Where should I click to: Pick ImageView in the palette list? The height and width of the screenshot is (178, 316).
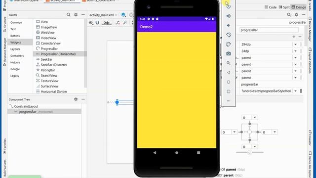(x=48, y=27)
